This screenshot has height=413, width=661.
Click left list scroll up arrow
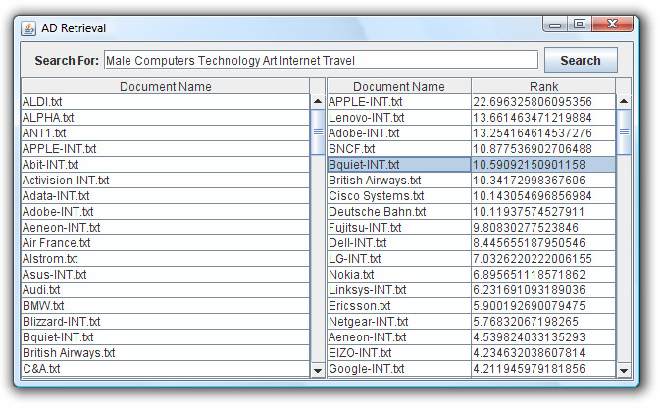click(318, 101)
